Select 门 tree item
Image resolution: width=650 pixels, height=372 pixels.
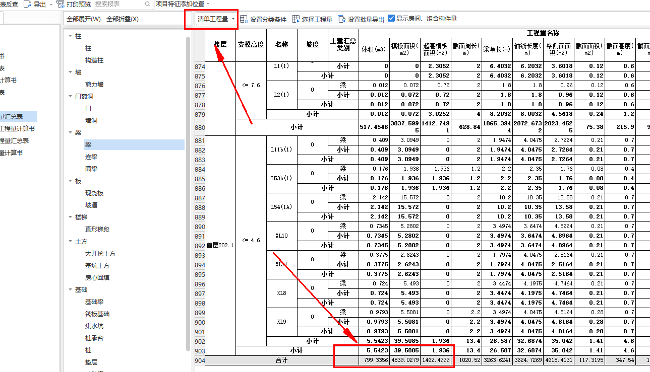tap(88, 109)
